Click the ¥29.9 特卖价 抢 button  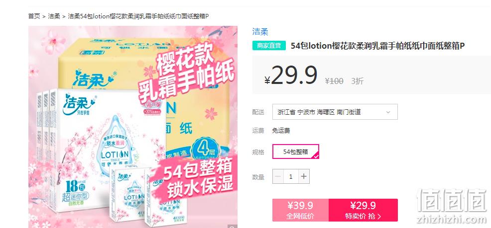pos(363,210)
